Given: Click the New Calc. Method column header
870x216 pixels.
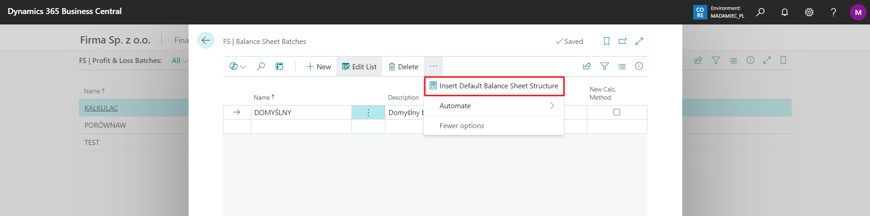Looking at the screenshot, I should (603, 93).
